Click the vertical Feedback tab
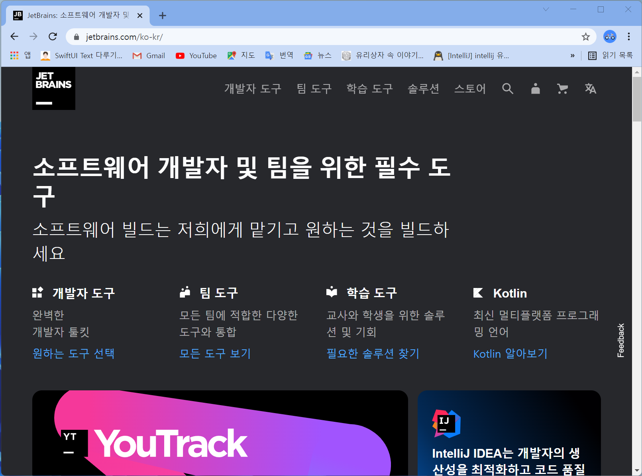The width and height of the screenshot is (642, 476). [620, 340]
